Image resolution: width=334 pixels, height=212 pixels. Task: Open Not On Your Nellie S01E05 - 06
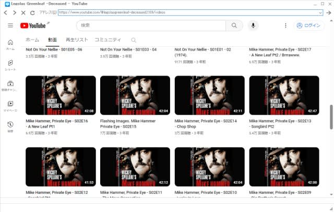54,49
